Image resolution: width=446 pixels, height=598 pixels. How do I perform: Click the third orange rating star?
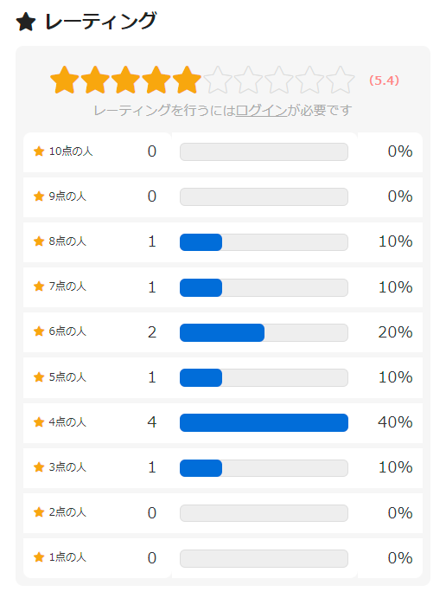click(125, 80)
